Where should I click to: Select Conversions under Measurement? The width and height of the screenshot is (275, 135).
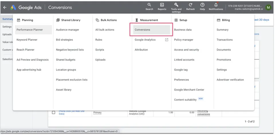tap(152, 30)
